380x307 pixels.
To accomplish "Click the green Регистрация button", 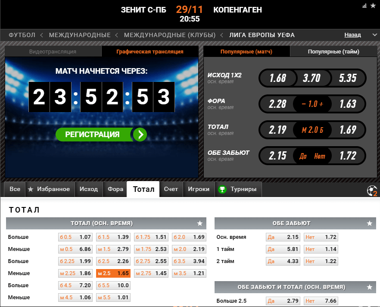I will click(x=101, y=135).
